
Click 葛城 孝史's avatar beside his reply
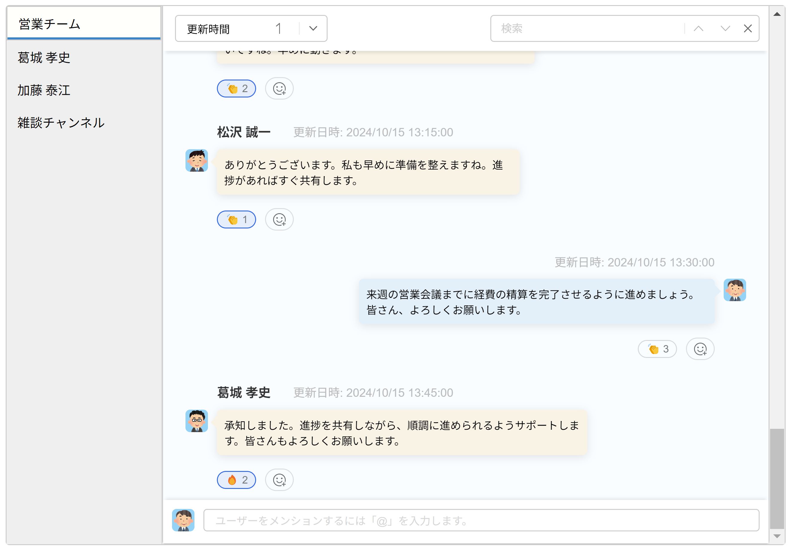(x=196, y=421)
